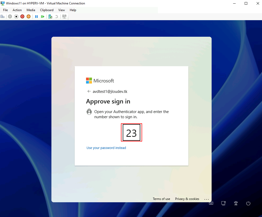
Task: Maximize the Virtual Machine Connection window
Action: click(x=246, y=3)
